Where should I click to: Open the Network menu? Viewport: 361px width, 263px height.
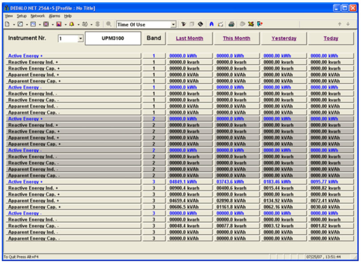click(x=38, y=16)
